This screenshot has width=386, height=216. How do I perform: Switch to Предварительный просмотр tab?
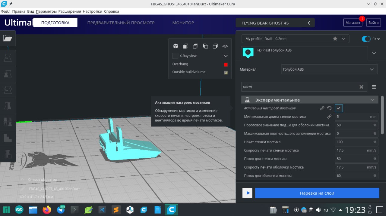[121, 23]
